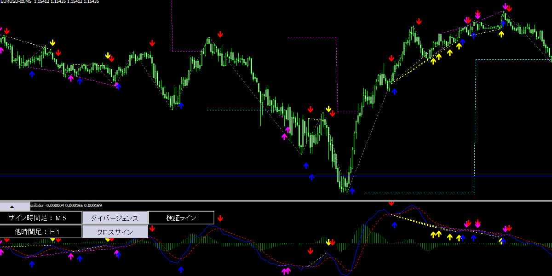Click the paired magenta up arrows at oscillator bottom
Image resolution: width=552 pixels, height=276 pixels.
(286, 271)
